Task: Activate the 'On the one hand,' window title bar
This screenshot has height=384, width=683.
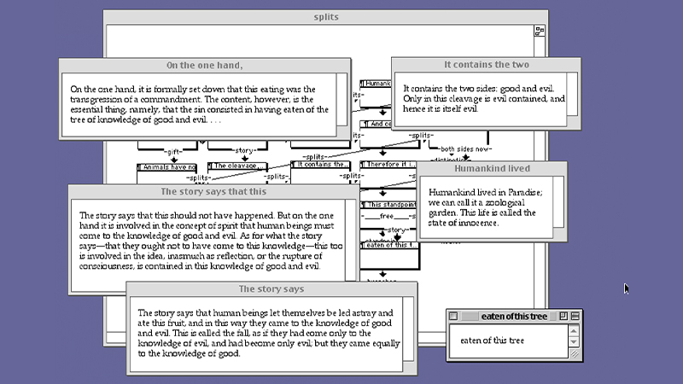Action: [204, 65]
